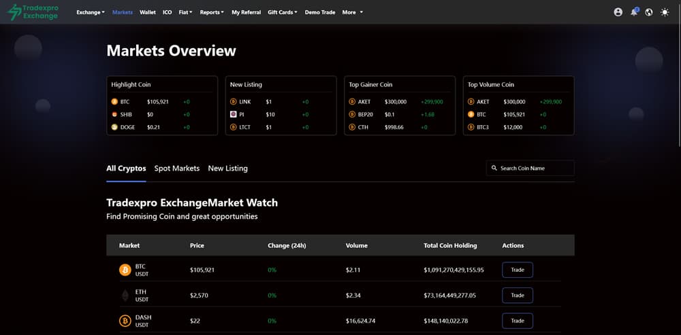
Task: Click the AKET coin icon in Top Volume Coin
Action: click(471, 102)
